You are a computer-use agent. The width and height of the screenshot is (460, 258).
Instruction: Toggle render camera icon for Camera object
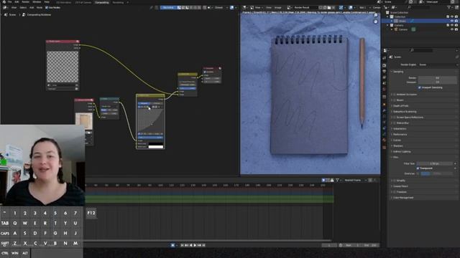tap(456, 29)
